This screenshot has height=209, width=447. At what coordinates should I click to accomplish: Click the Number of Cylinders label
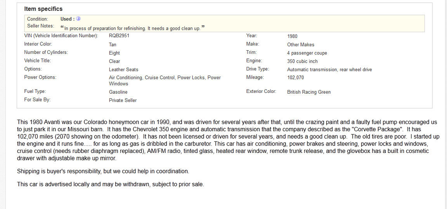[46, 52]
